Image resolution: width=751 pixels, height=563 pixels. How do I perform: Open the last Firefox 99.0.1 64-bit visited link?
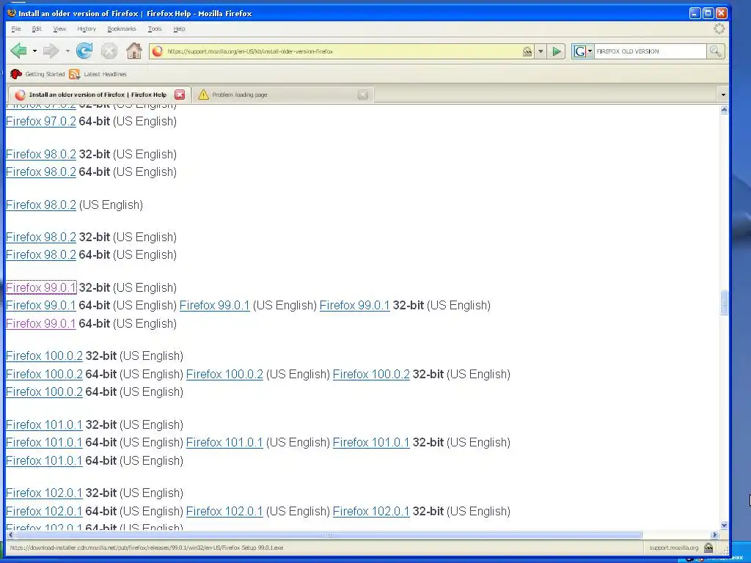coord(41,323)
